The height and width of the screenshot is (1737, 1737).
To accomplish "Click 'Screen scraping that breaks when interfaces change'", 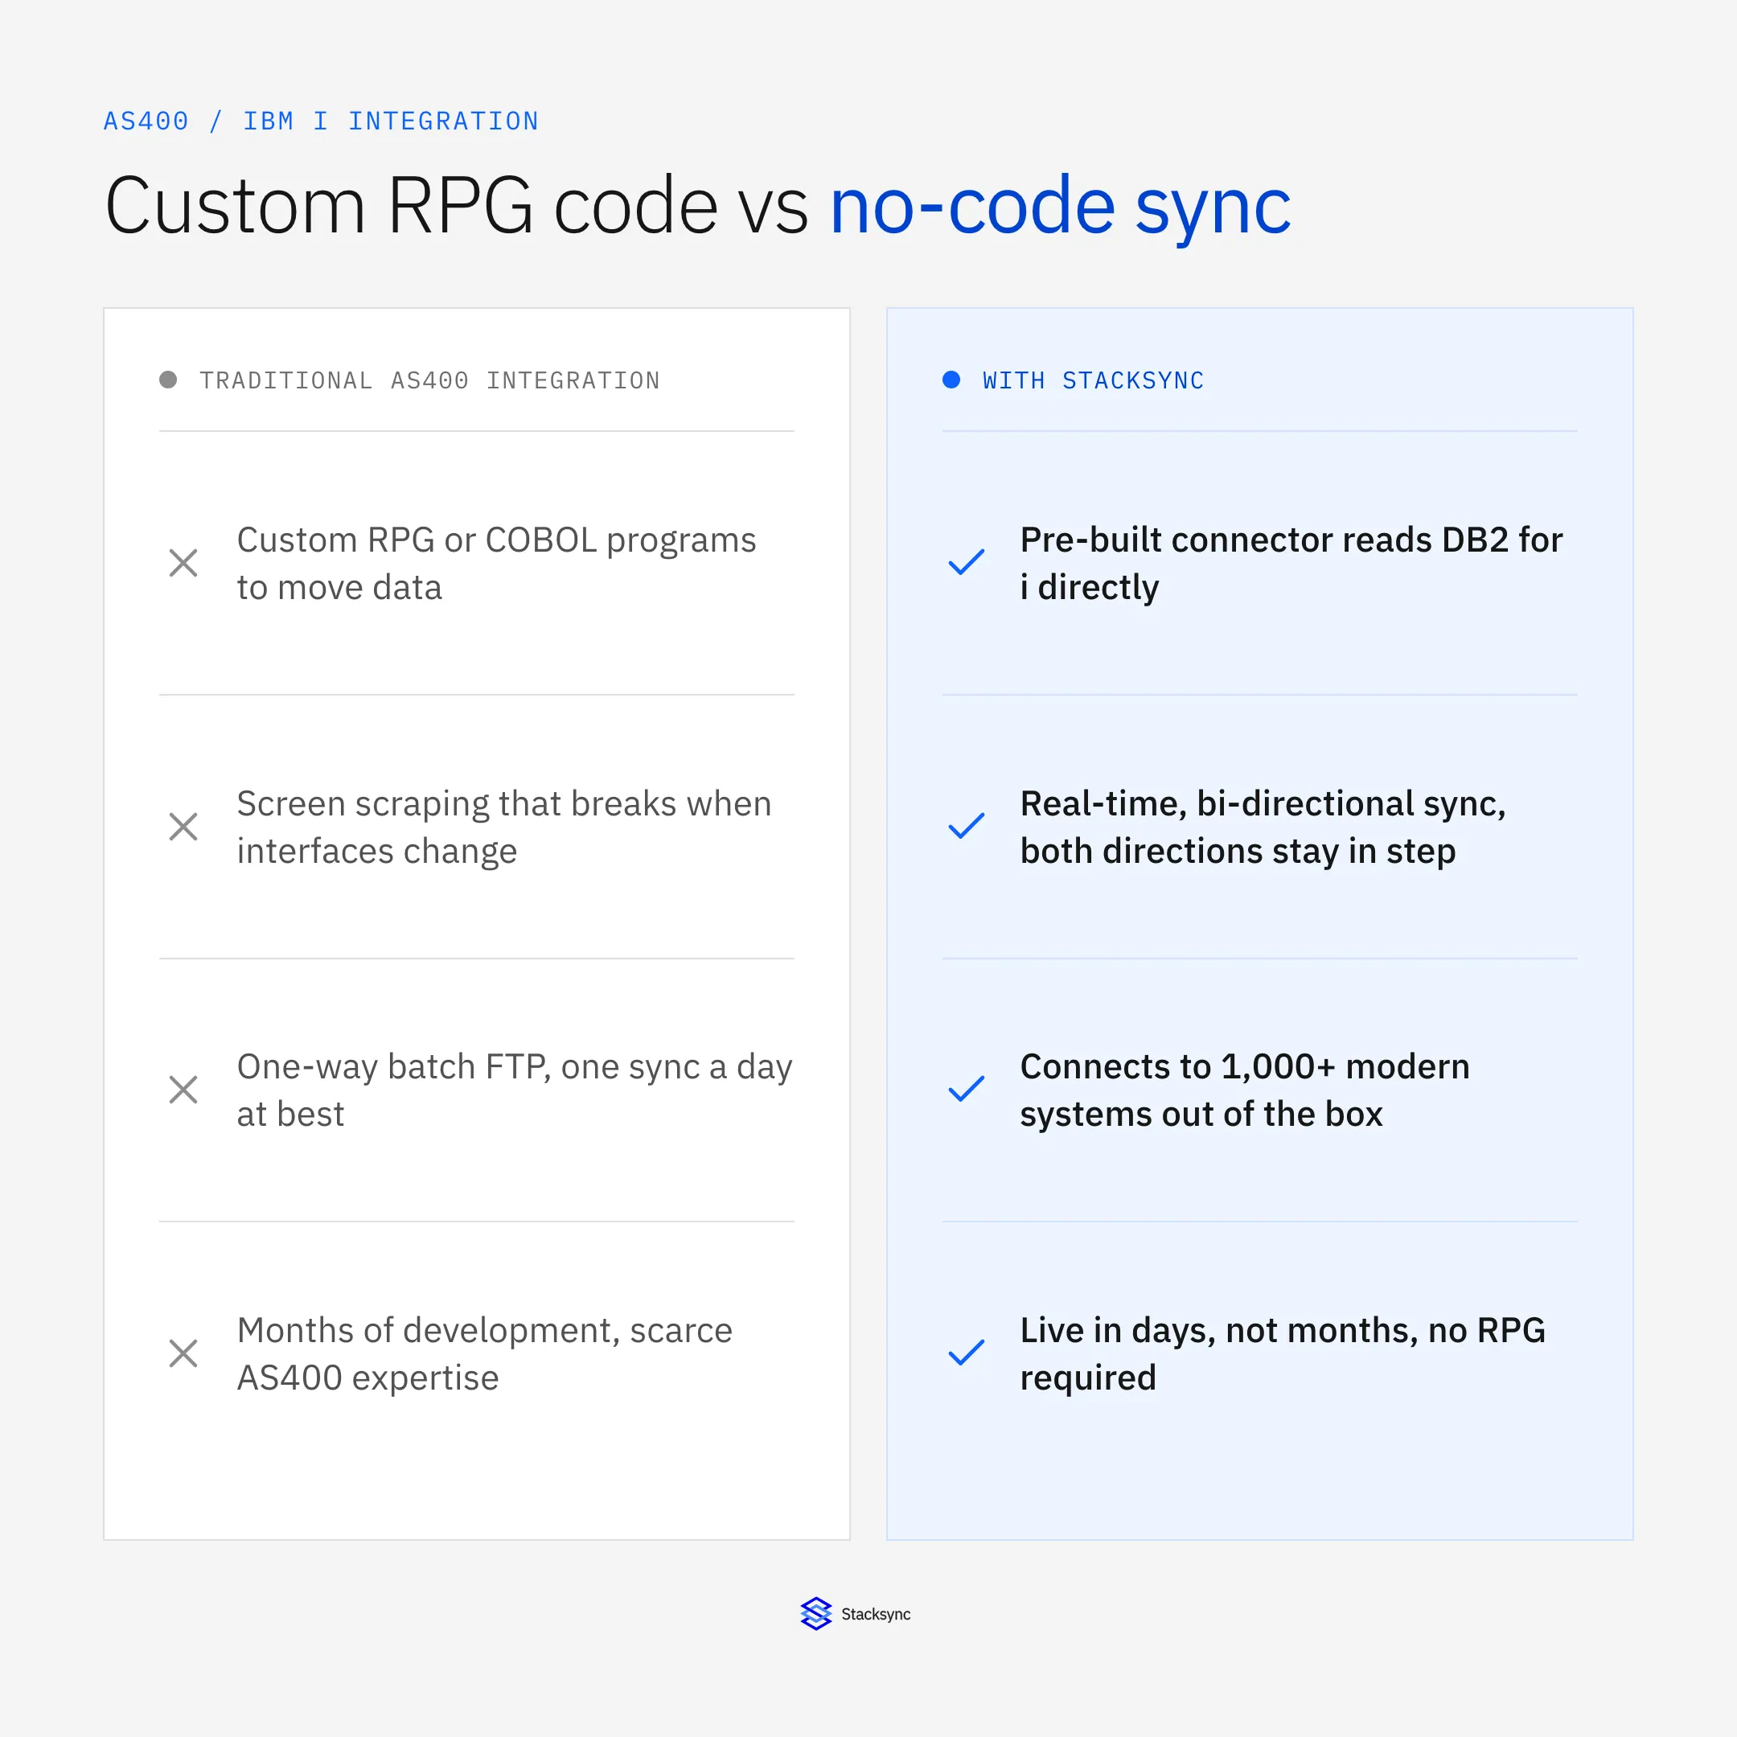I will (504, 827).
